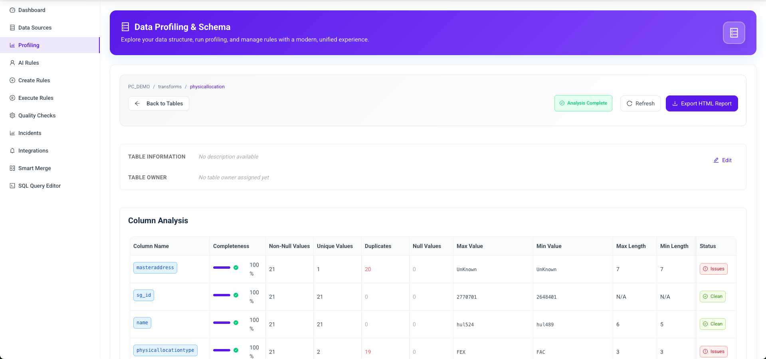The image size is (766, 359).
Task: Click the SQL Query Editor terminal icon
Action: [12, 186]
